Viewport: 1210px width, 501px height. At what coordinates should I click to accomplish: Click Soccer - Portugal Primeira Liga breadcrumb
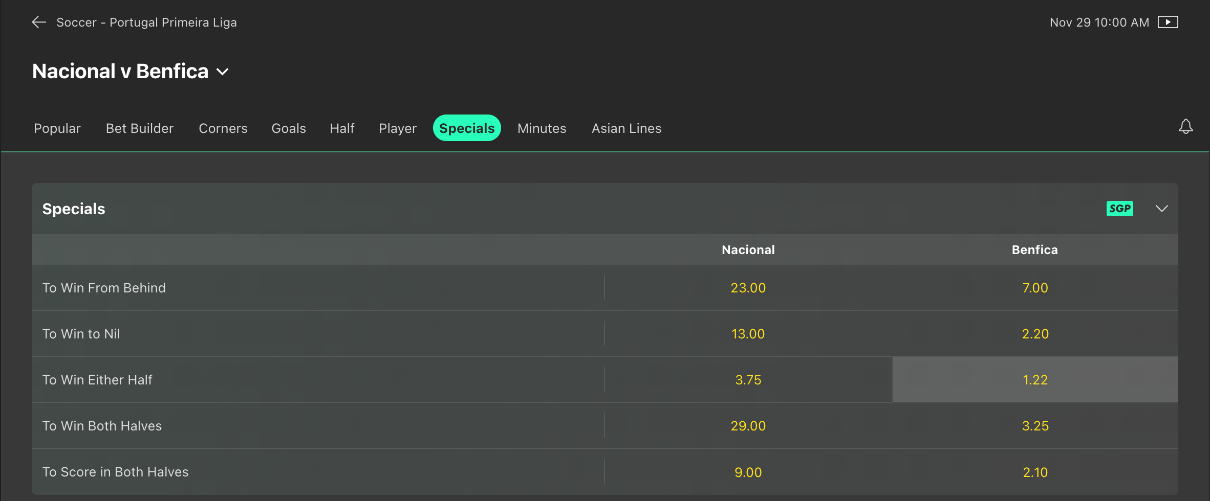146,22
